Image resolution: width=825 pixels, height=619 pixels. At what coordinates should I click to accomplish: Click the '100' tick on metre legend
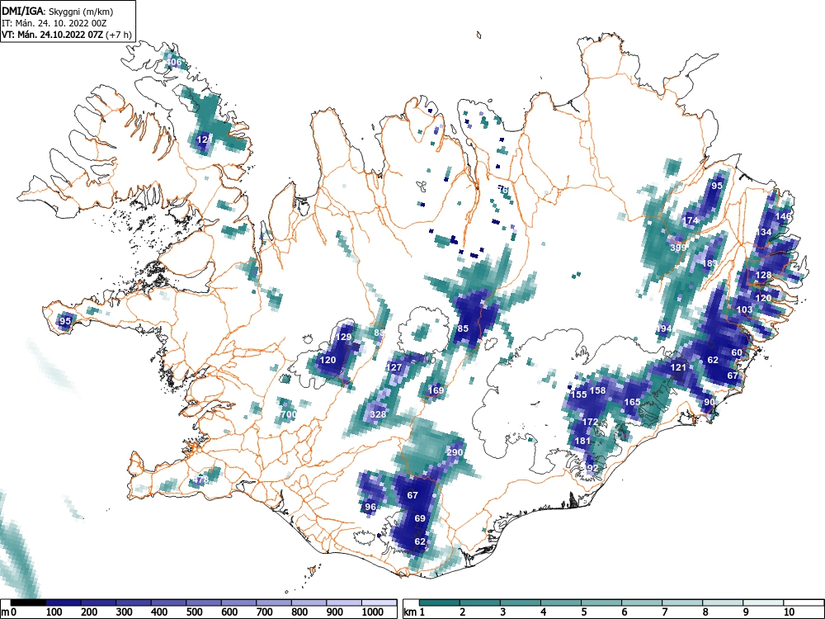(x=54, y=612)
